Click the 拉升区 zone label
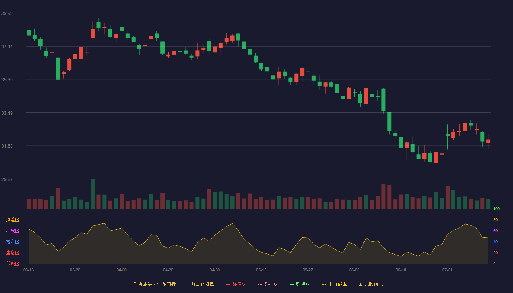The width and height of the screenshot is (513, 293). tap(13, 242)
